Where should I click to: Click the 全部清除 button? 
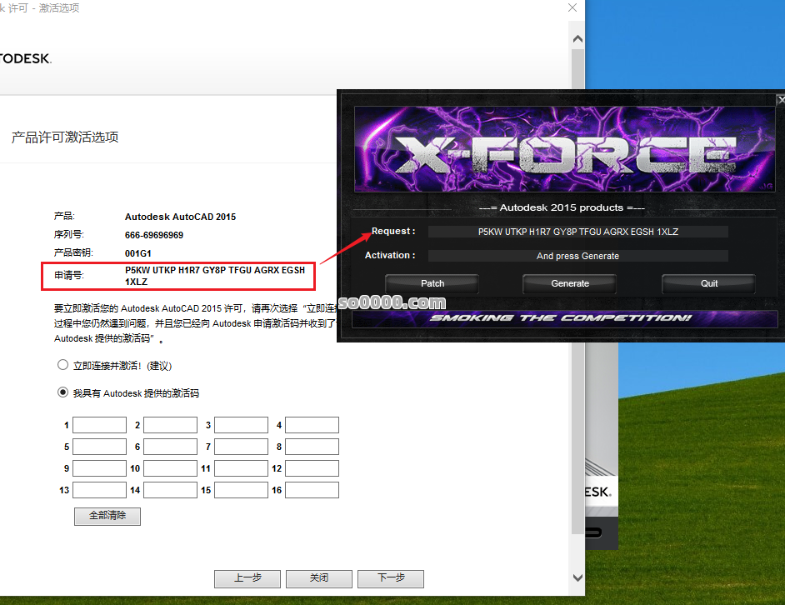coord(107,516)
